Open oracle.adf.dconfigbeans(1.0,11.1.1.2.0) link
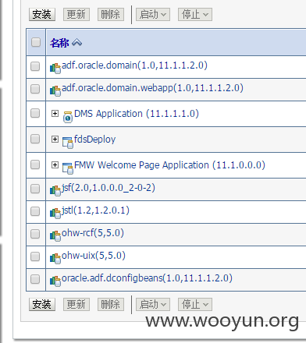Viewport: 306px width, 343px height. [x=147, y=278]
